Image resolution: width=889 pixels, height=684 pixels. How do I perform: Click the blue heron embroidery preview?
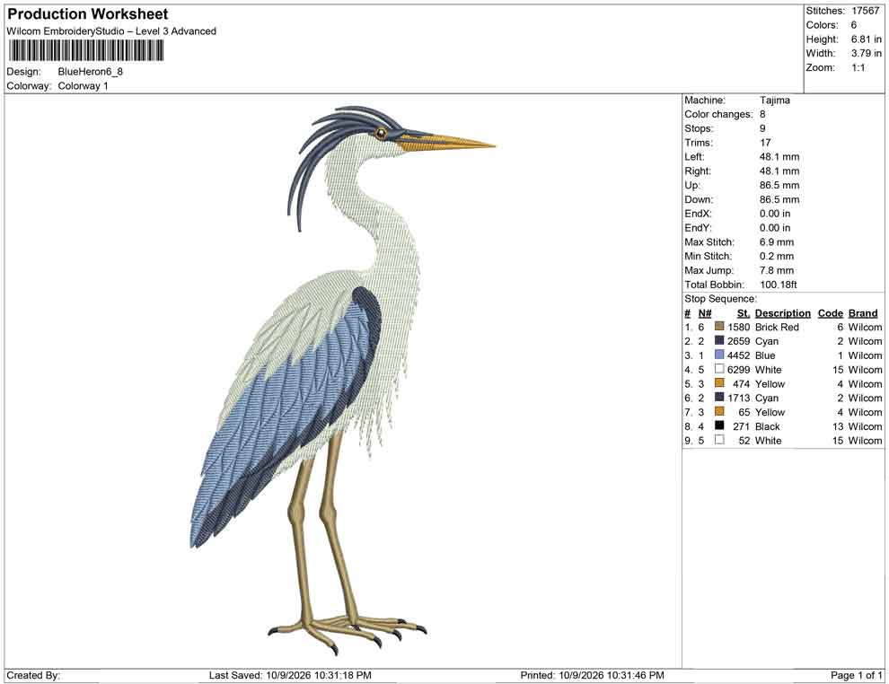(x=342, y=381)
